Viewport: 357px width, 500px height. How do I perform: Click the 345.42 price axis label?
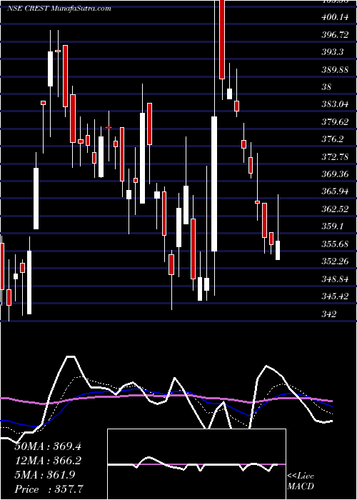click(335, 296)
